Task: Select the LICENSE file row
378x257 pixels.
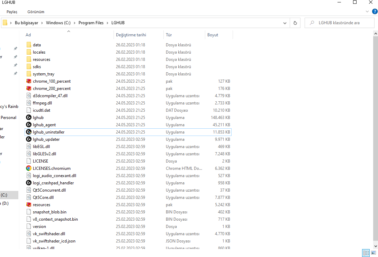Action: pos(128,161)
